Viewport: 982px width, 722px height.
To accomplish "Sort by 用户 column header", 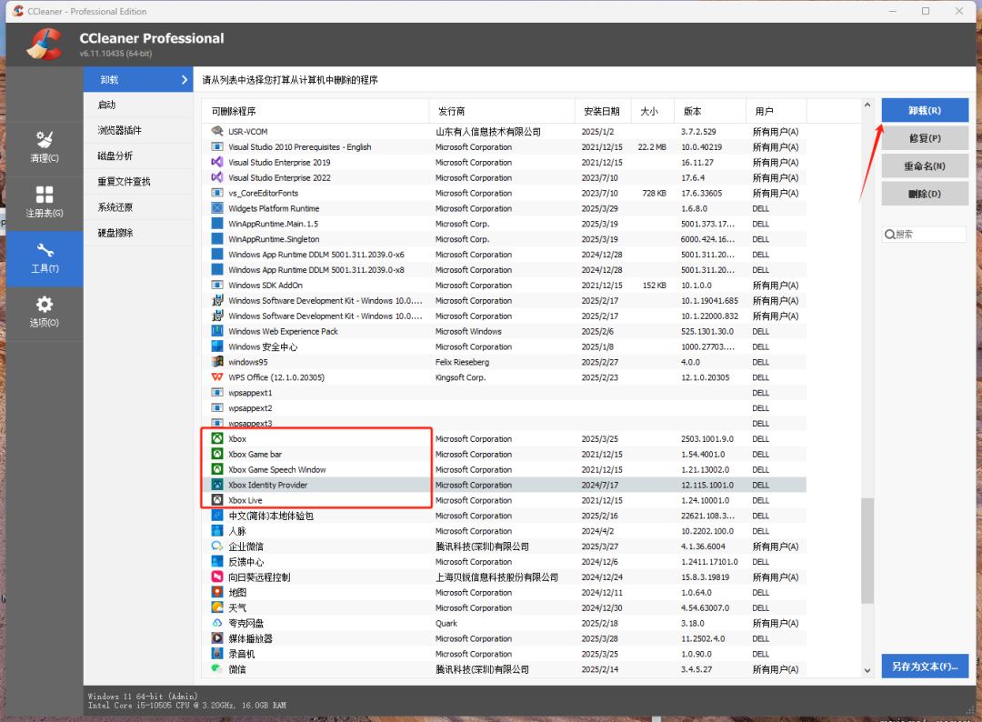I will (x=777, y=112).
